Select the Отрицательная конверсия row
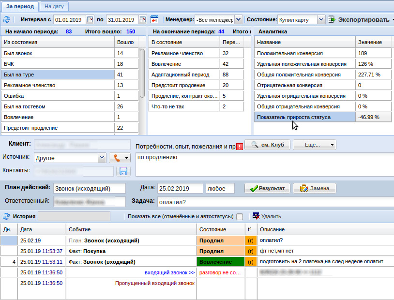 323,85
